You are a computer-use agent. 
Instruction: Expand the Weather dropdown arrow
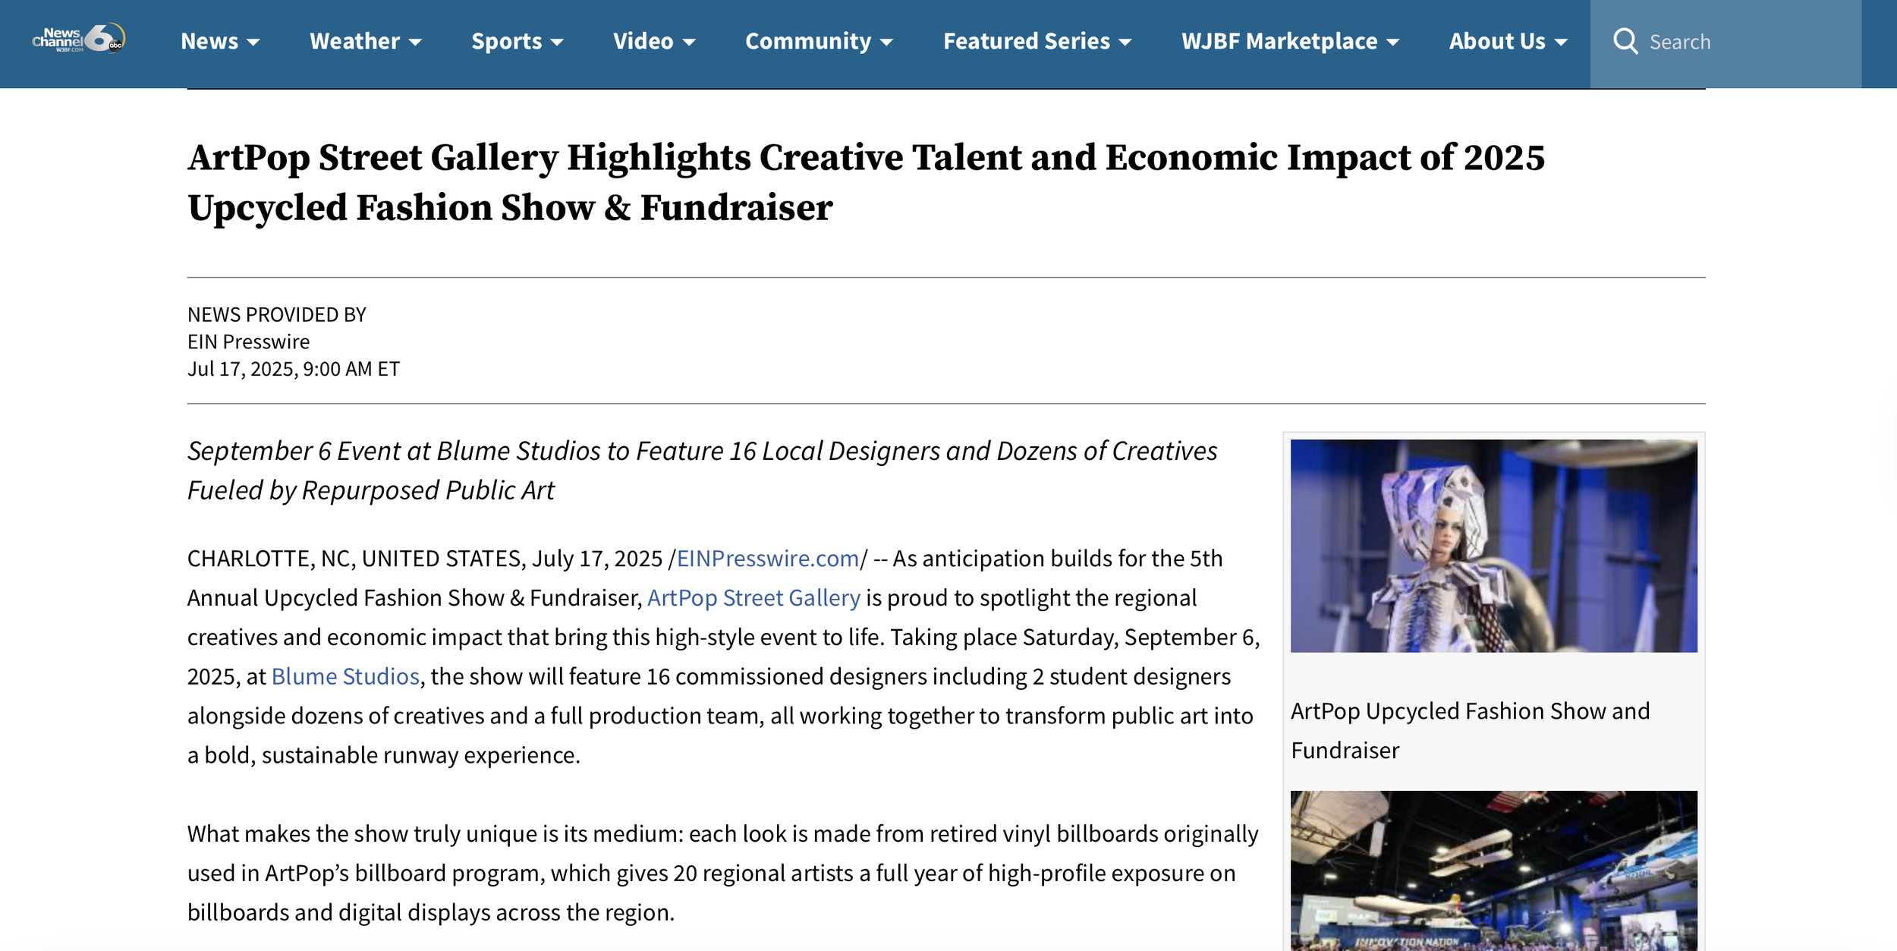click(x=415, y=43)
